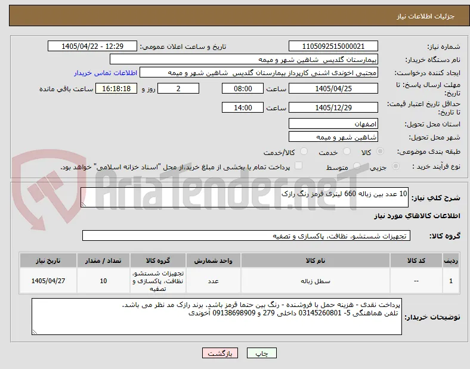The width and height of the screenshot is (470, 369).
Task: Click the quantity cell showing 10
Action: point(103,281)
